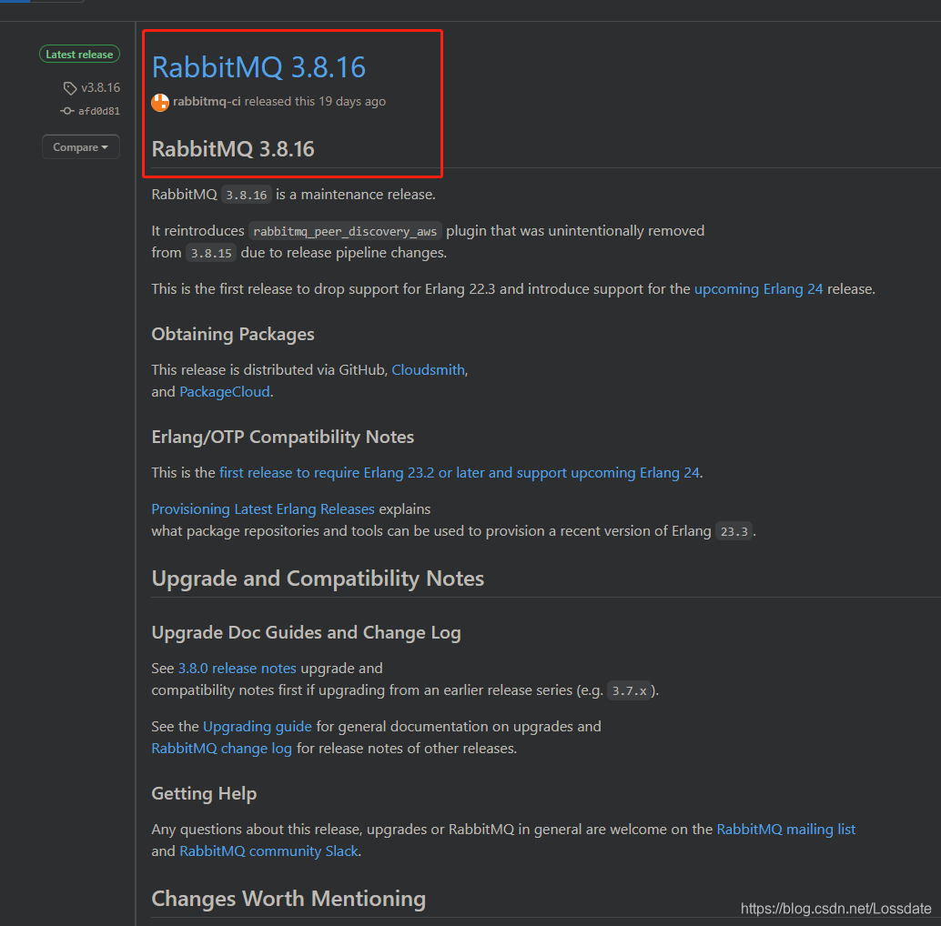Click the commit icon beside afd0d81
This screenshot has width=941, height=926.
(x=66, y=111)
